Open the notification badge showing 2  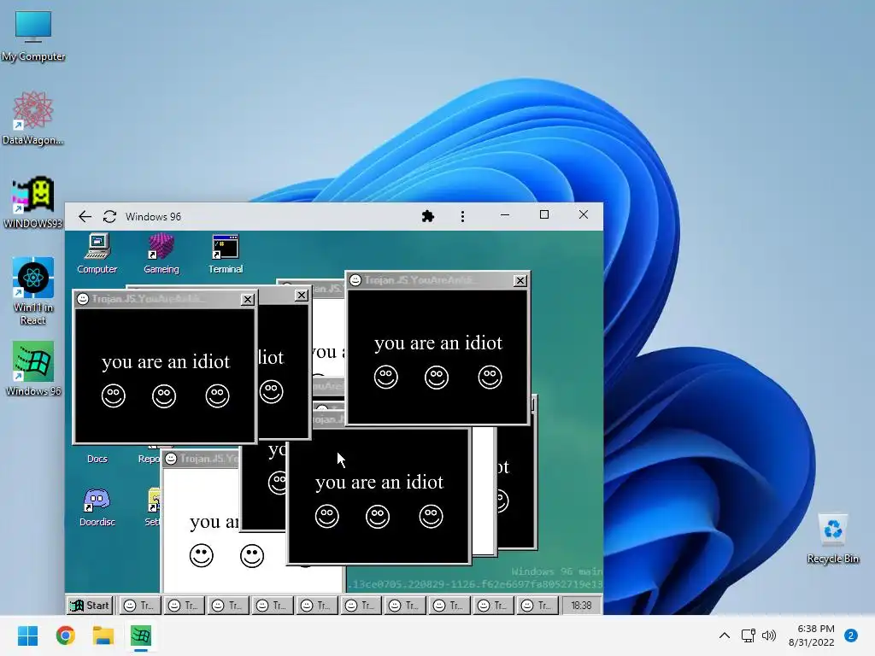coord(851,635)
